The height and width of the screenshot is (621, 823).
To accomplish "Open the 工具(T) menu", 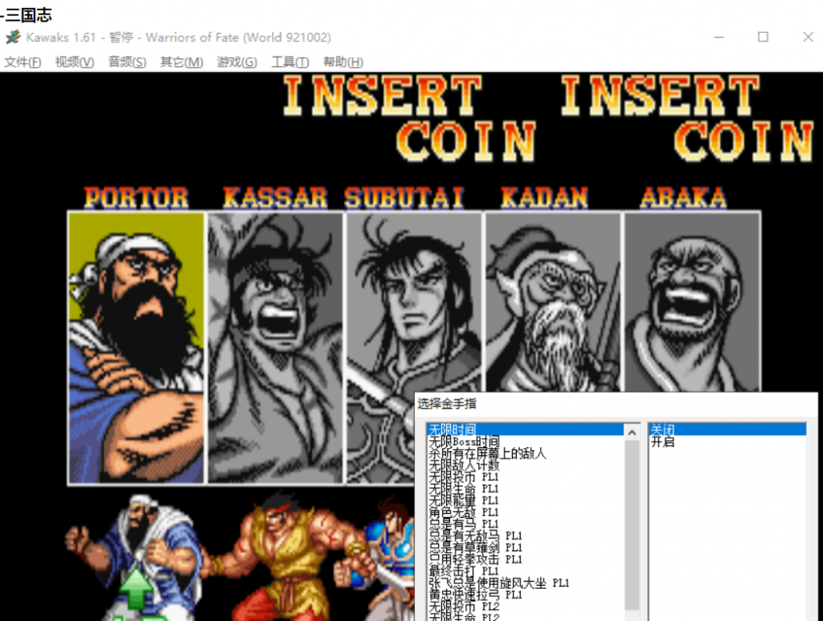I will click(290, 62).
